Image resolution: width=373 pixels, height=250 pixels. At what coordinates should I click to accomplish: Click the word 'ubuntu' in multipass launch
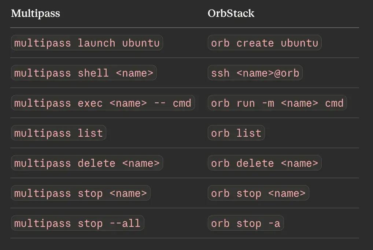tap(141, 43)
